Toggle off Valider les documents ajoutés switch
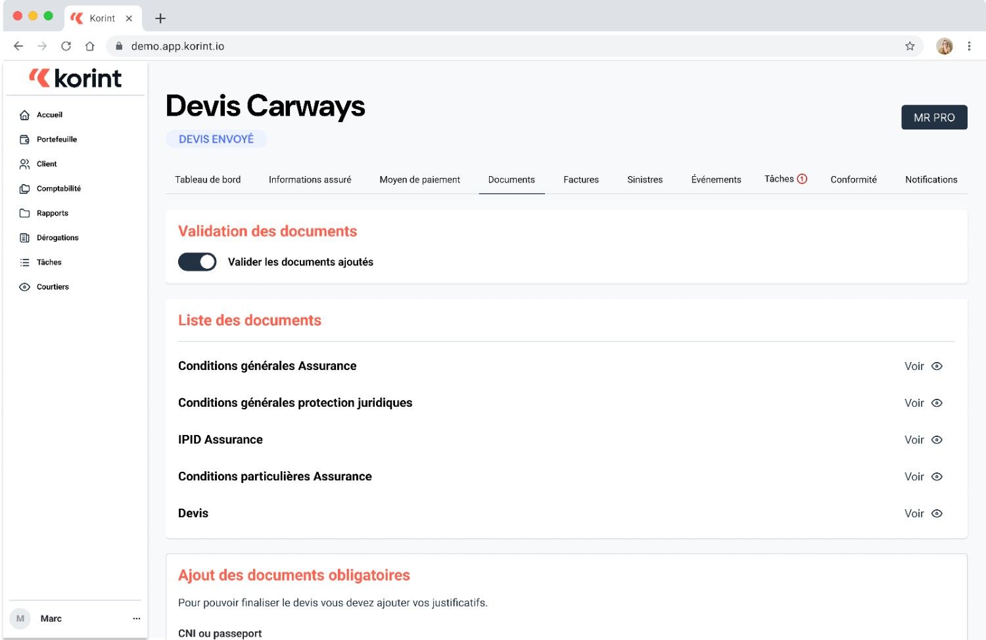986x640 pixels. [x=197, y=262]
